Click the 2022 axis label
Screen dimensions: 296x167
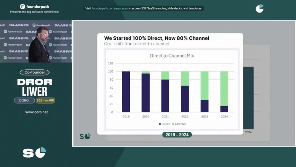pos(185,117)
